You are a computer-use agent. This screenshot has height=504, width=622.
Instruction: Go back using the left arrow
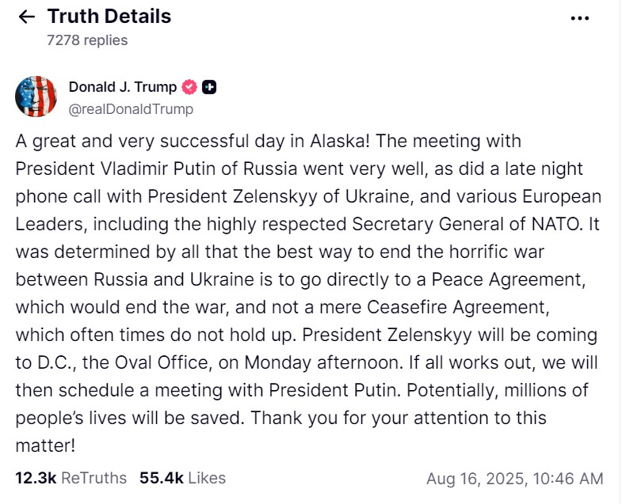point(27,17)
